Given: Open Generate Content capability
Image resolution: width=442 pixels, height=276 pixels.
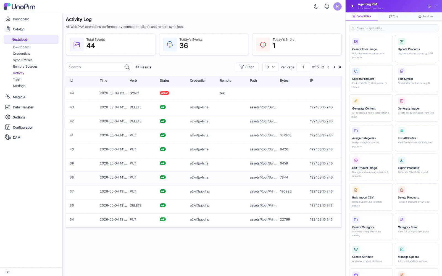Looking at the screenshot, I should tap(371, 108).
